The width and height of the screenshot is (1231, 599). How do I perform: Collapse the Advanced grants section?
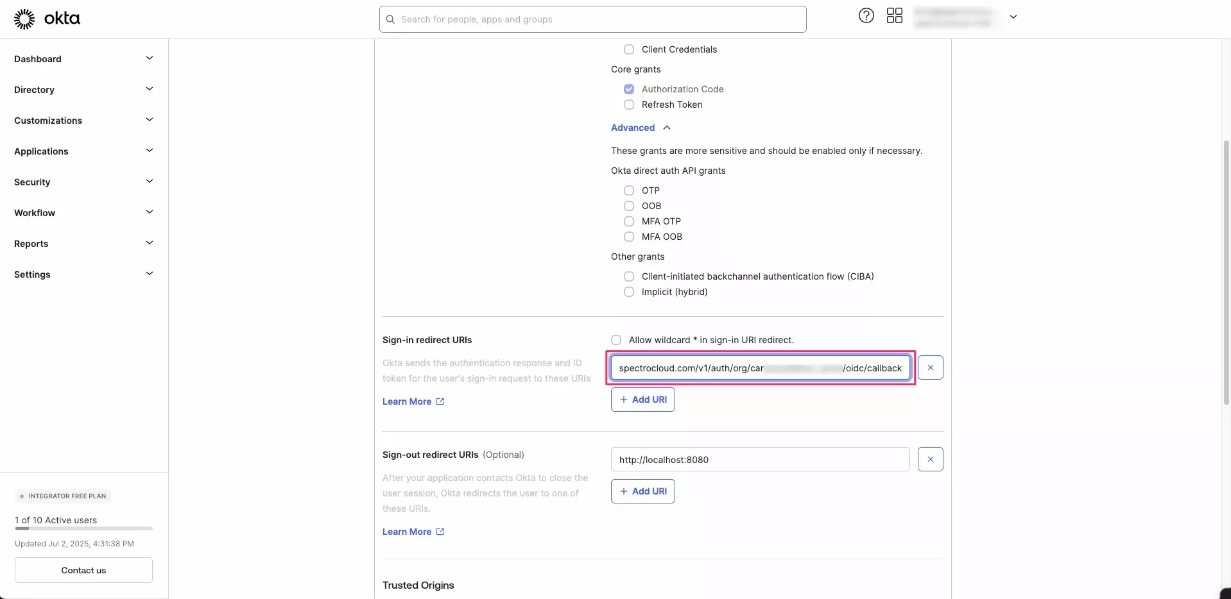click(641, 127)
